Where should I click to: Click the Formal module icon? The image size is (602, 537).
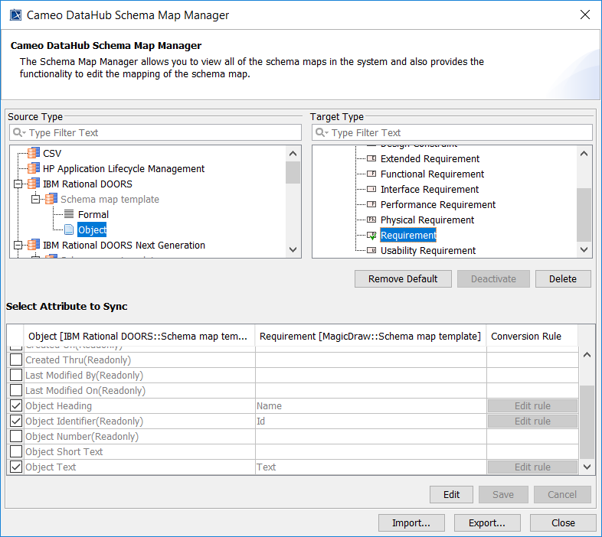point(69,214)
